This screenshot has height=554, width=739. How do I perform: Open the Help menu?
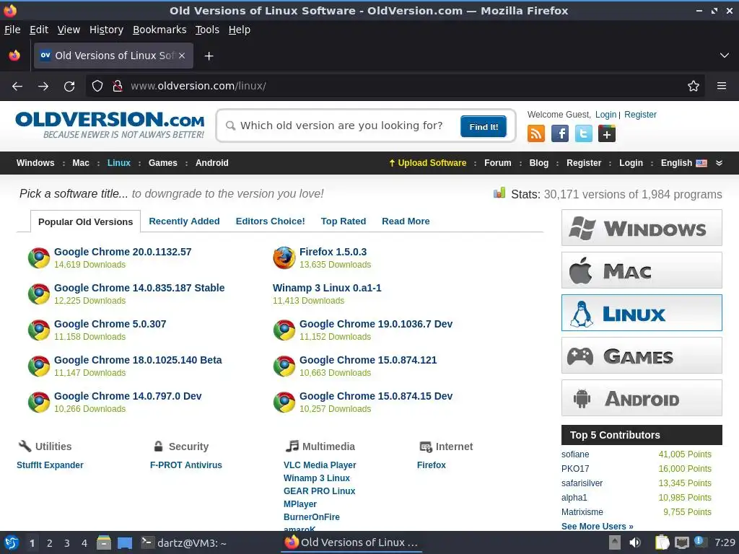click(240, 30)
